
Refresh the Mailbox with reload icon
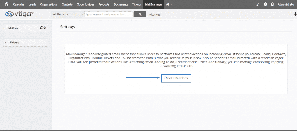point(41,28)
